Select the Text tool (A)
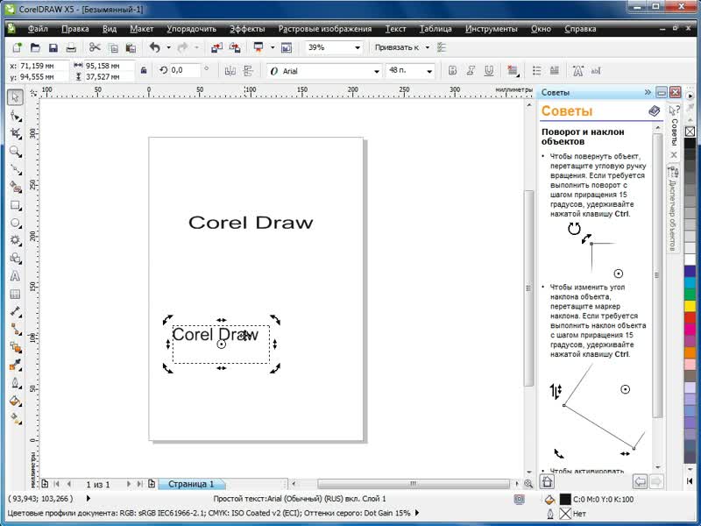The height and width of the screenshot is (526, 701). point(15,276)
